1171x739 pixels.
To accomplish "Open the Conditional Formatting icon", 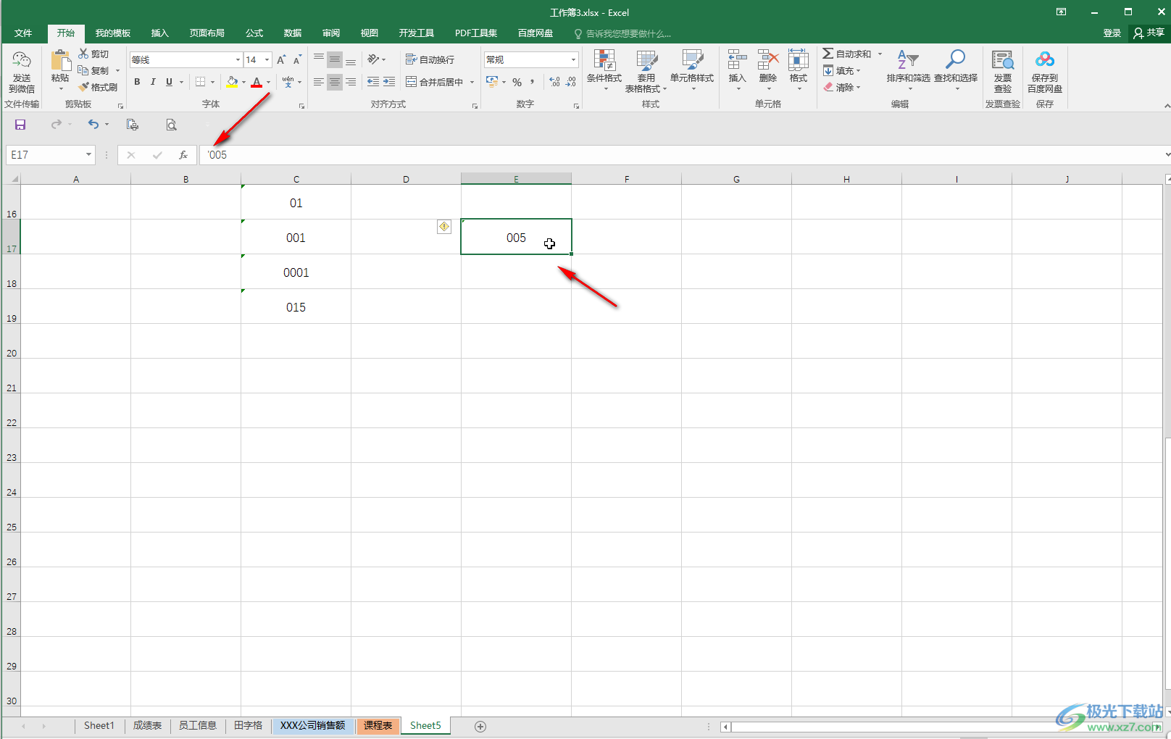I will (x=604, y=60).
